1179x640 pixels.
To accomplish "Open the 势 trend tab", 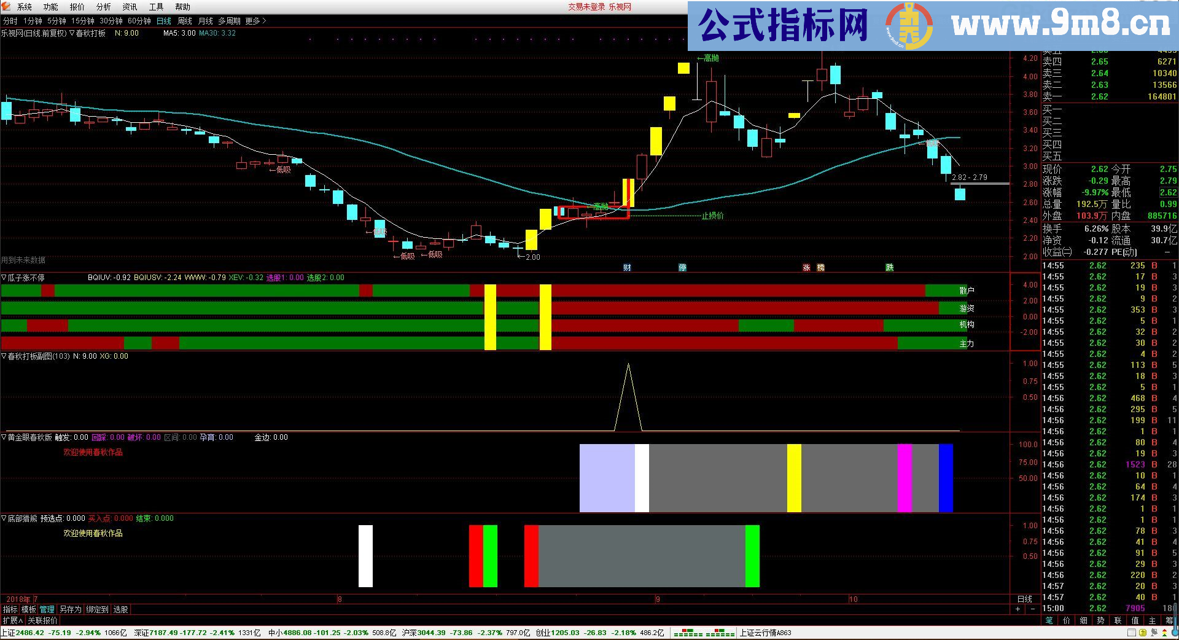I will 1101,620.
